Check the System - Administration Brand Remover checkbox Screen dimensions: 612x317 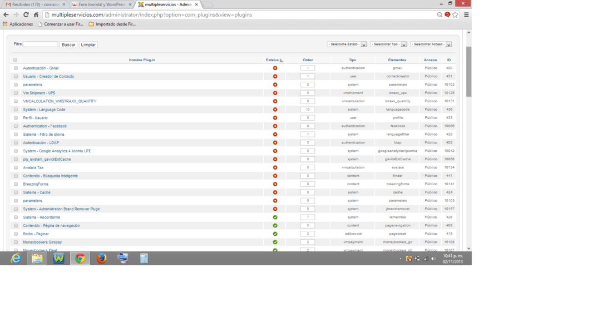(16, 209)
